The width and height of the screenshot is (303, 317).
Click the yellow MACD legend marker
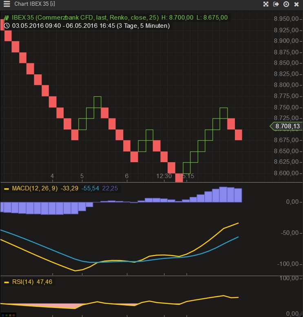click(x=7, y=189)
